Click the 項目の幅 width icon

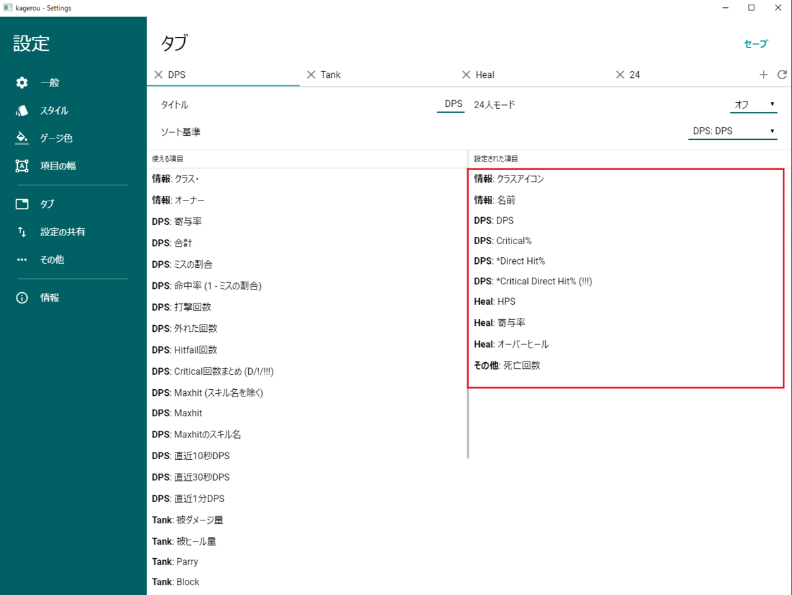click(x=22, y=166)
